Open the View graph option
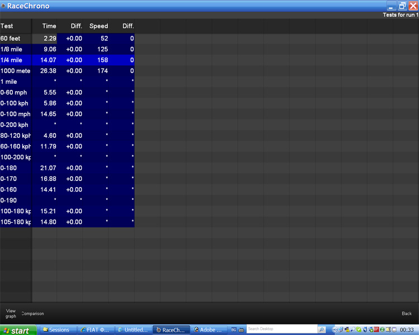Viewport: 419px width, 335px height. coord(11,313)
